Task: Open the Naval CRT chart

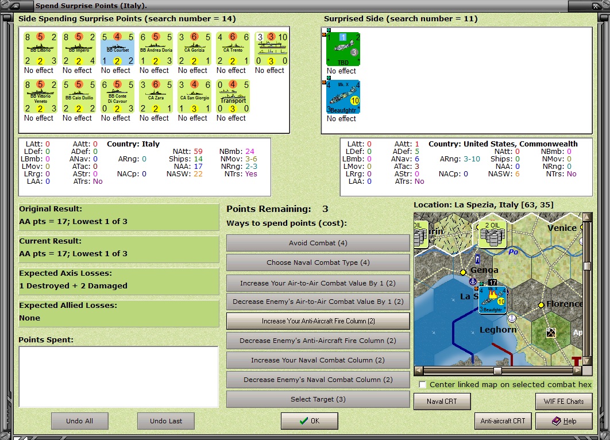Action: click(x=442, y=402)
